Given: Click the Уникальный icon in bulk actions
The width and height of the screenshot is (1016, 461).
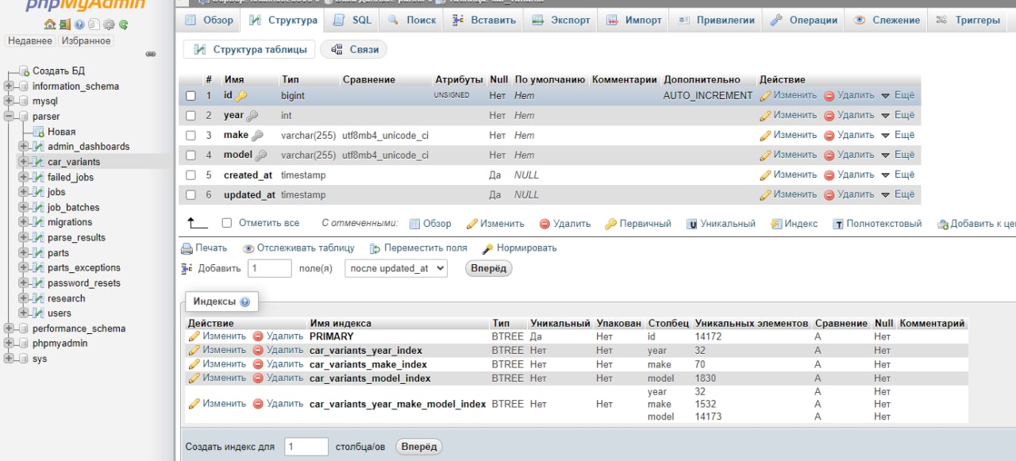Looking at the screenshot, I should [692, 225].
